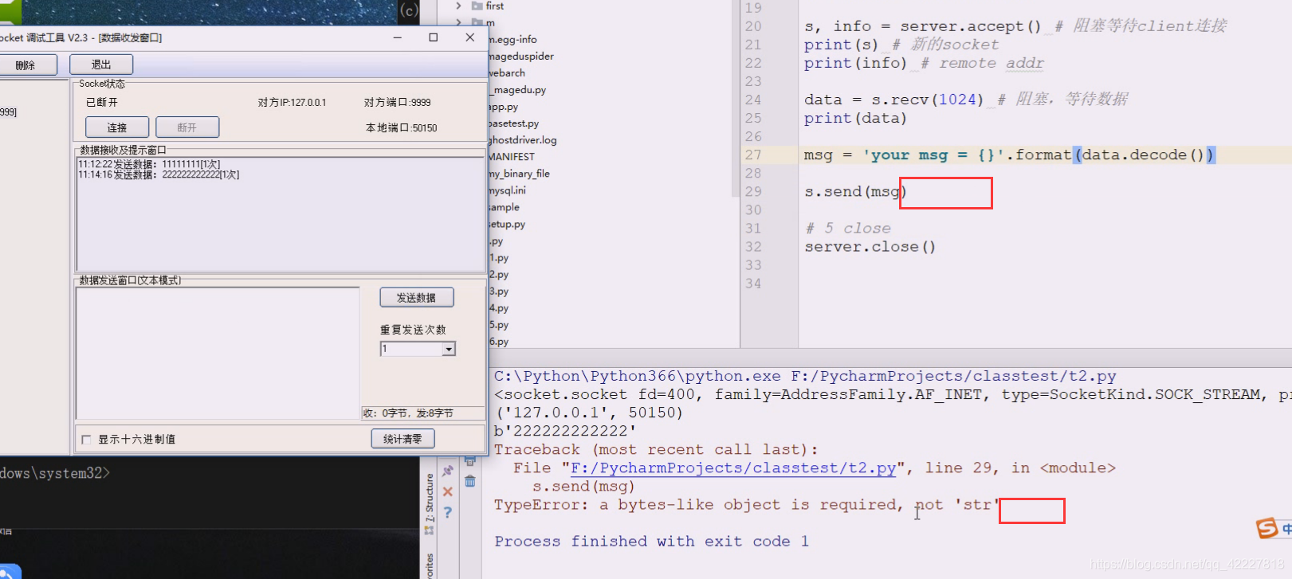Select the MANIFEST file in project tree
Screen dimensions: 1292x579
click(512, 157)
